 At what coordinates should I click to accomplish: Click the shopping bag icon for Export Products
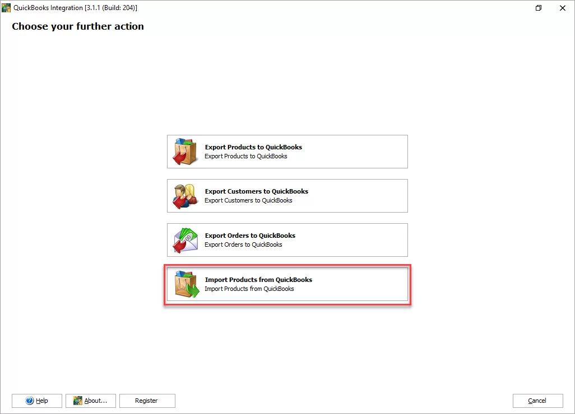[185, 152]
